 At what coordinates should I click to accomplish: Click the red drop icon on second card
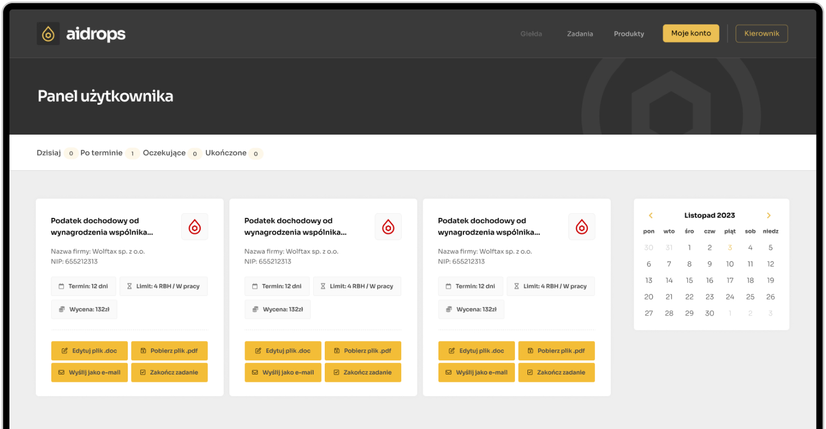(x=388, y=227)
